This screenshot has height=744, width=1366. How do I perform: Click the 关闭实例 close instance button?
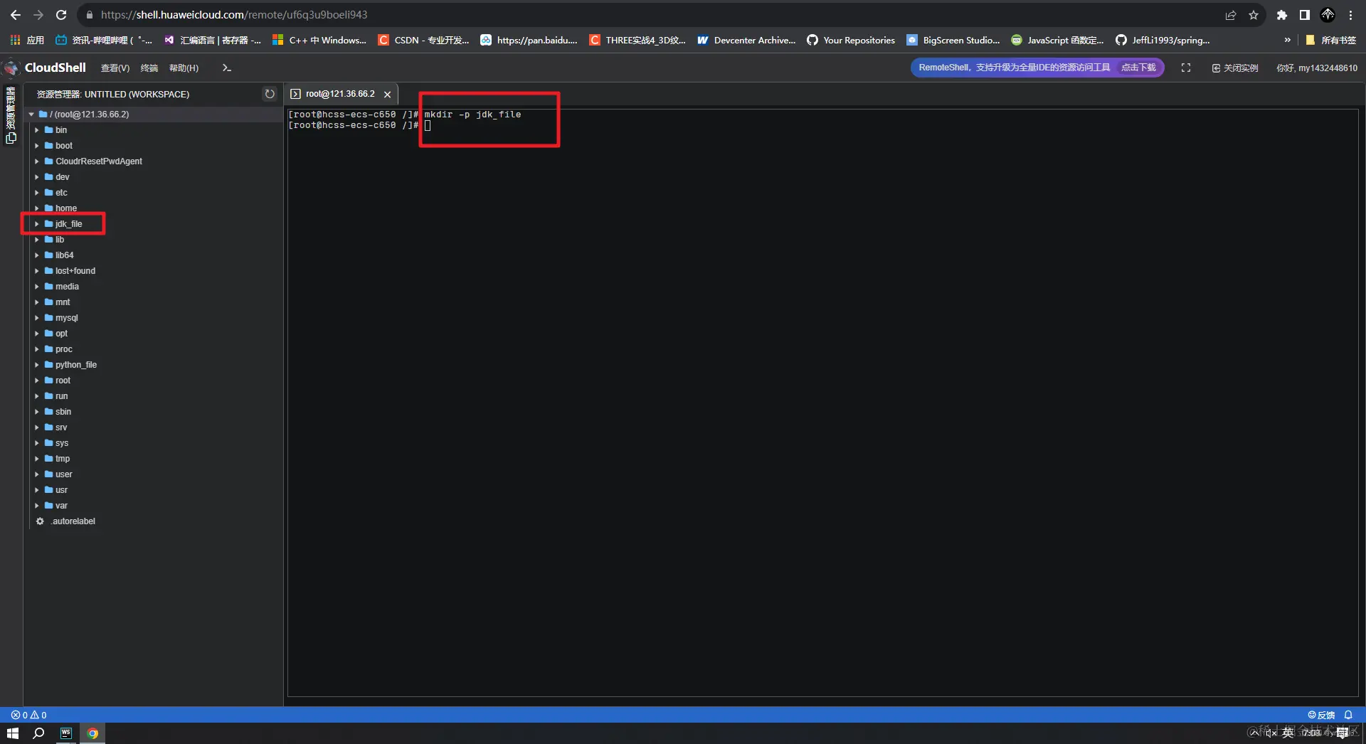point(1235,68)
